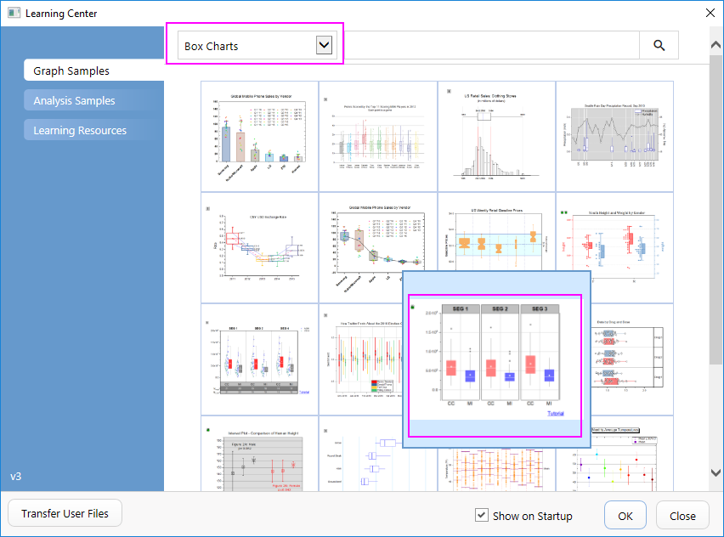
Task: Uncheck the Show on Startup checkbox
Action: click(482, 516)
